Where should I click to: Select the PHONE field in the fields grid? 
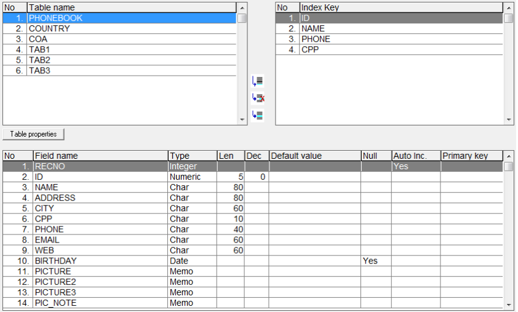point(100,230)
